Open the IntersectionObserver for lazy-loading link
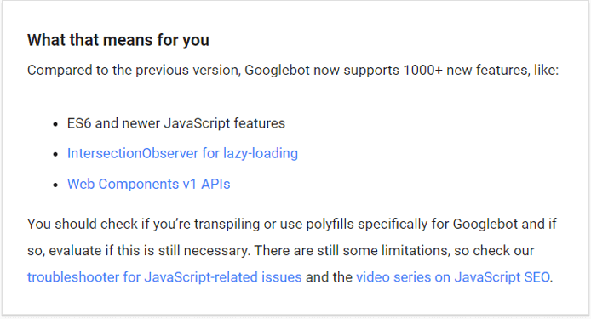This screenshot has width=591, height=319. [182, 153]
